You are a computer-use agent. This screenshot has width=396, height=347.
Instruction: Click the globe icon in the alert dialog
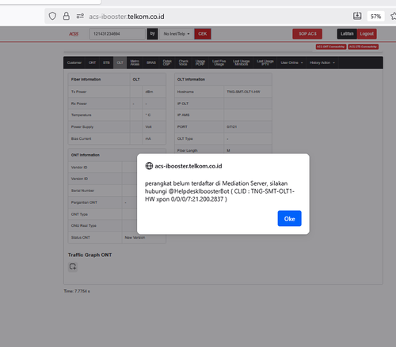(x=149, y=166)
